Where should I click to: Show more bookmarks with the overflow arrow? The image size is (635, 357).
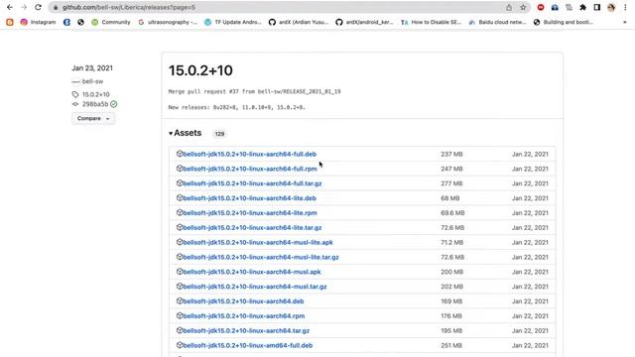pos(625,22)
